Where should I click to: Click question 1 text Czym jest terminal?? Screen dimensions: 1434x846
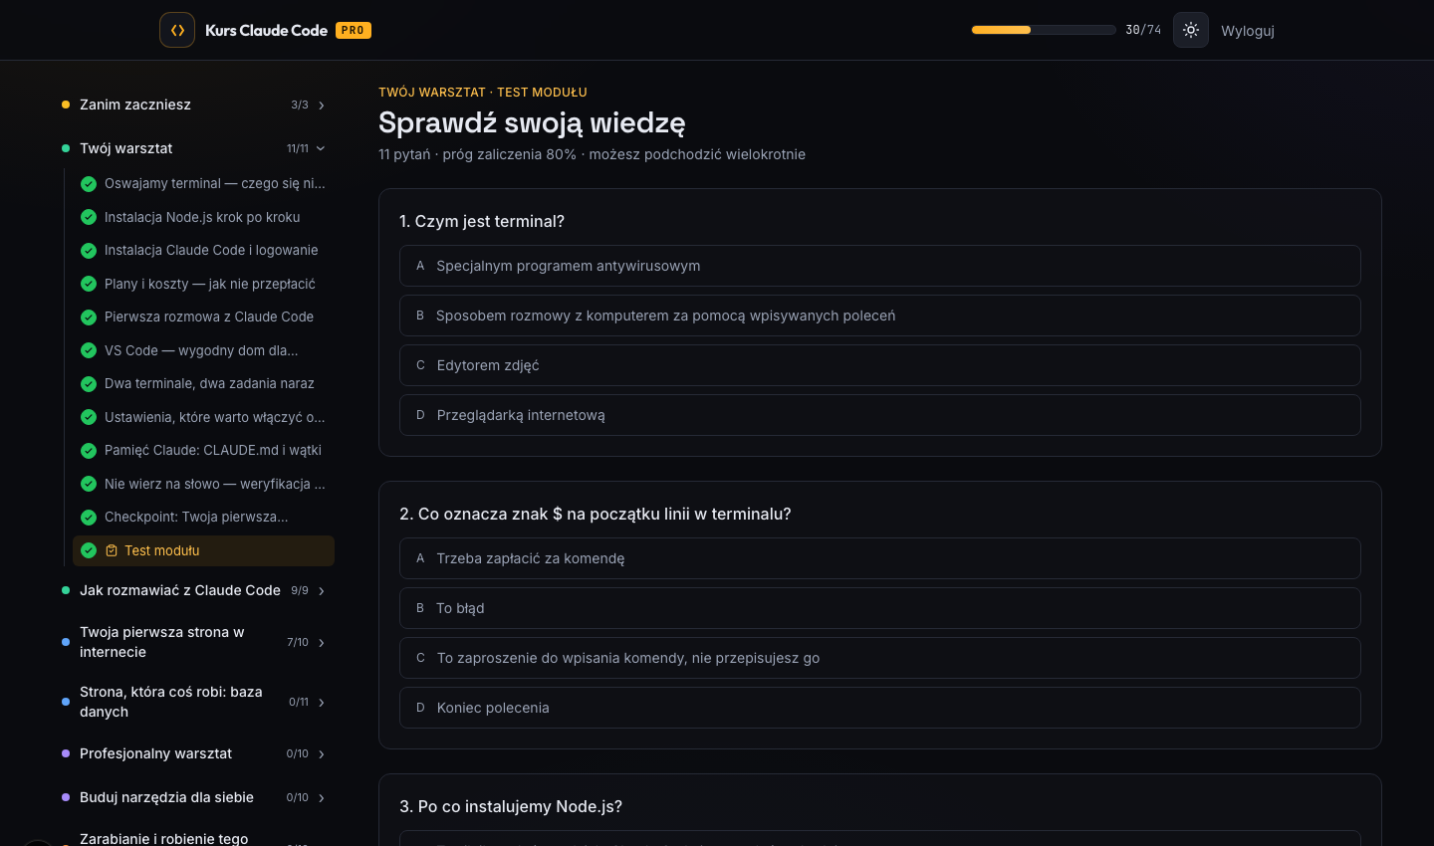click(482, 221)
